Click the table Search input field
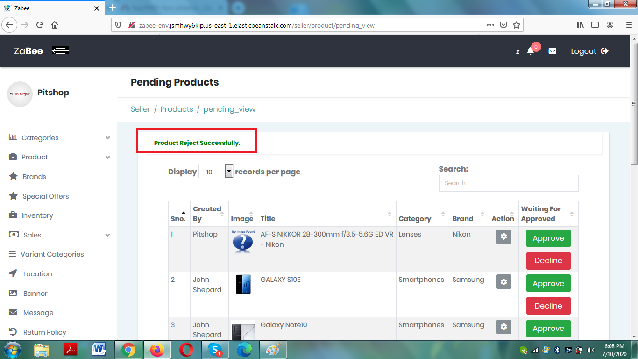This screenshot has width=638, height=359. pos(509,183)
